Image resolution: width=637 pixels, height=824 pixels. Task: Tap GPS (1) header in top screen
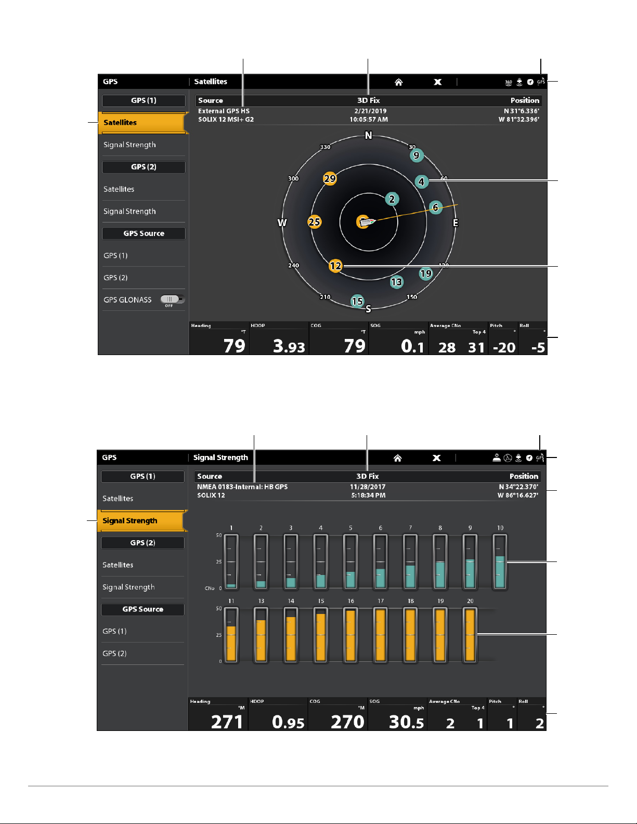144,100
